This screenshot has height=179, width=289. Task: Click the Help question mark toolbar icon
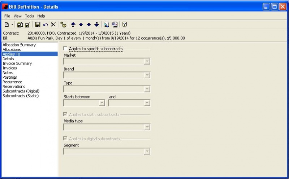[124, 25]
